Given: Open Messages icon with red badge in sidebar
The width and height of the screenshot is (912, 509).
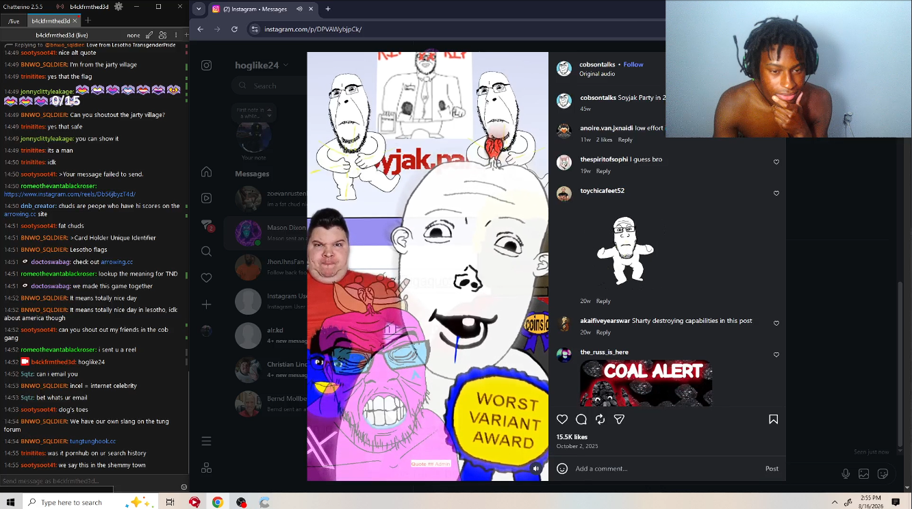Looking at the screenshot, I should coord(206,225).
